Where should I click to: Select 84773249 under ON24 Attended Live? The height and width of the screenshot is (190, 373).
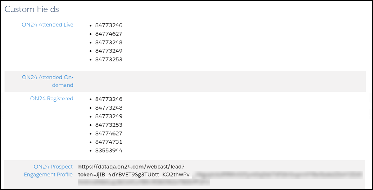pos(109,51)
